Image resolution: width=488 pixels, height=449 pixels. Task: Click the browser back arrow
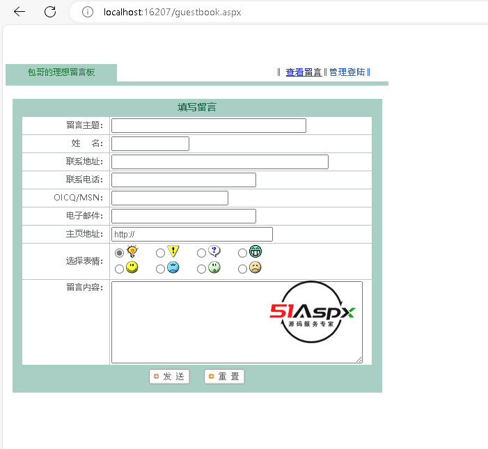click(19, 12)
